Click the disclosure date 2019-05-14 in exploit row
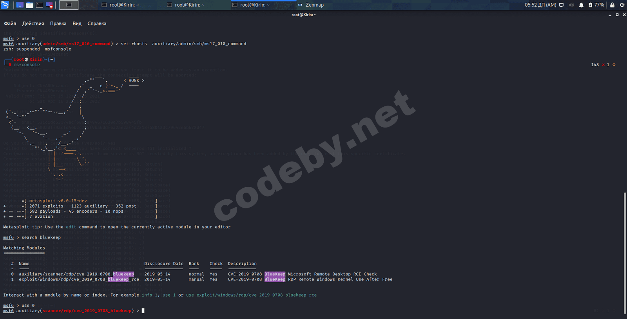The height and width of the screenshot is (319, 627). point(157,279)
